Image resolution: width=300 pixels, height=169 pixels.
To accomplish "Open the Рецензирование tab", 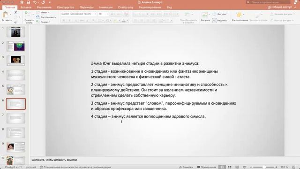I will 150,8.
